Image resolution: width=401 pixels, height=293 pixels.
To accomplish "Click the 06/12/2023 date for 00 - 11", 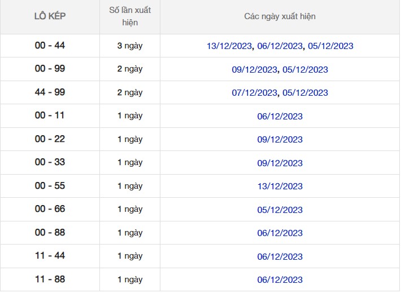I will click(x=280, y=117).
